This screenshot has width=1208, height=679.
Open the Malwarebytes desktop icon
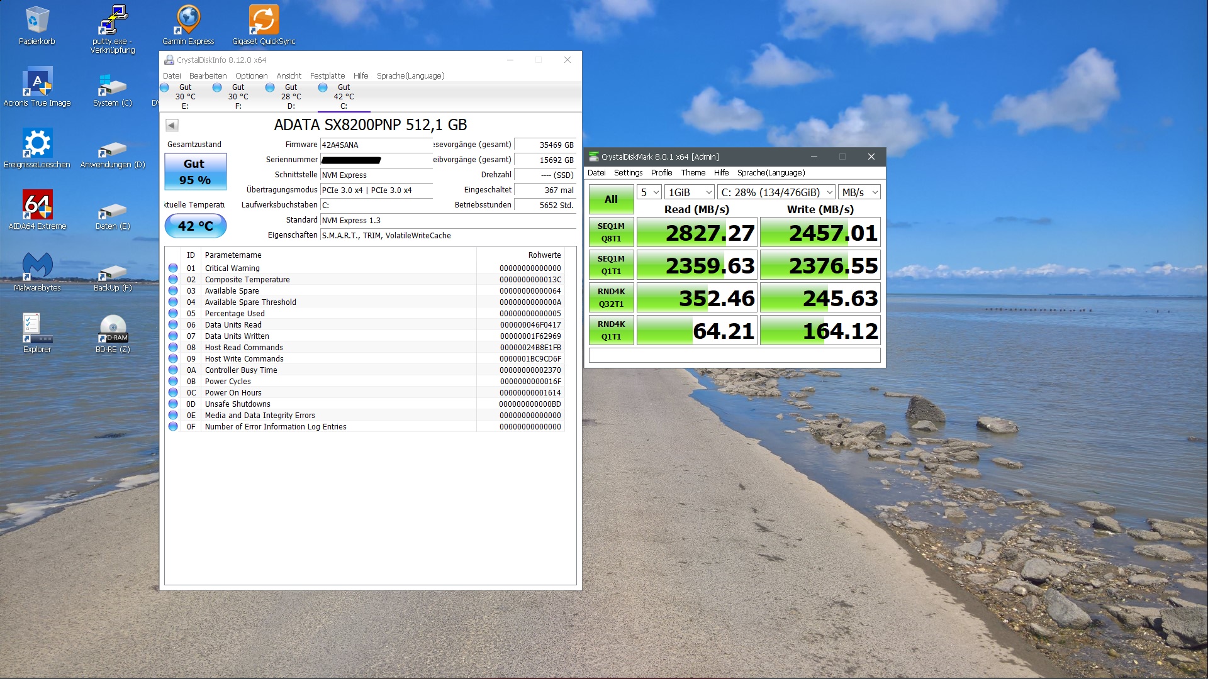pos(37,271)
